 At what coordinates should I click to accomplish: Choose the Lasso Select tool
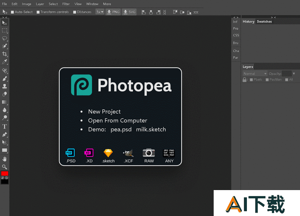pyautogui.click(x=4, y=38)
